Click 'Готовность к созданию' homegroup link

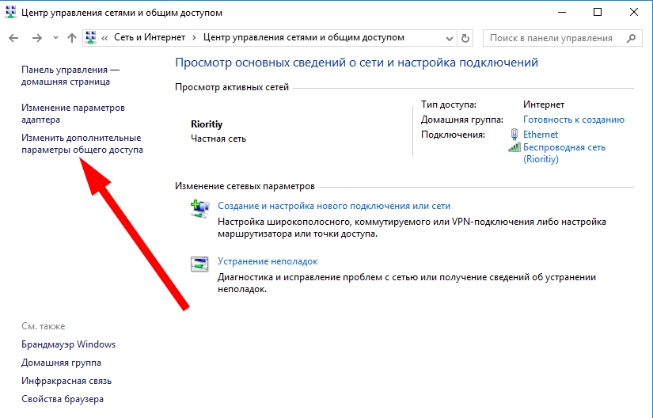click(x=574, y=120)
